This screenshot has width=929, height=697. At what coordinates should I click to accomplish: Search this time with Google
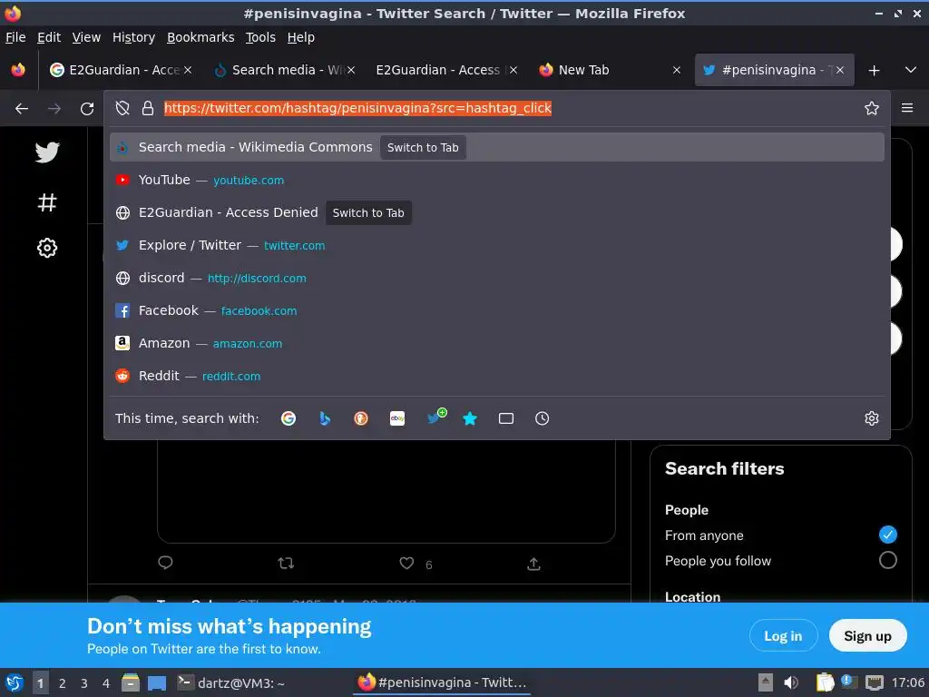click(288, 418)
